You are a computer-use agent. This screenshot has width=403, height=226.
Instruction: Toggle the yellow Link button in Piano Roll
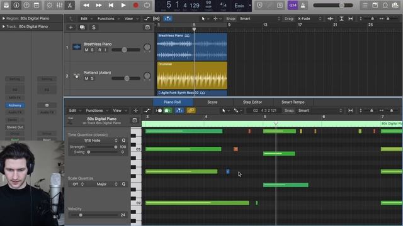pyautogui.click(x=191, y=110)
